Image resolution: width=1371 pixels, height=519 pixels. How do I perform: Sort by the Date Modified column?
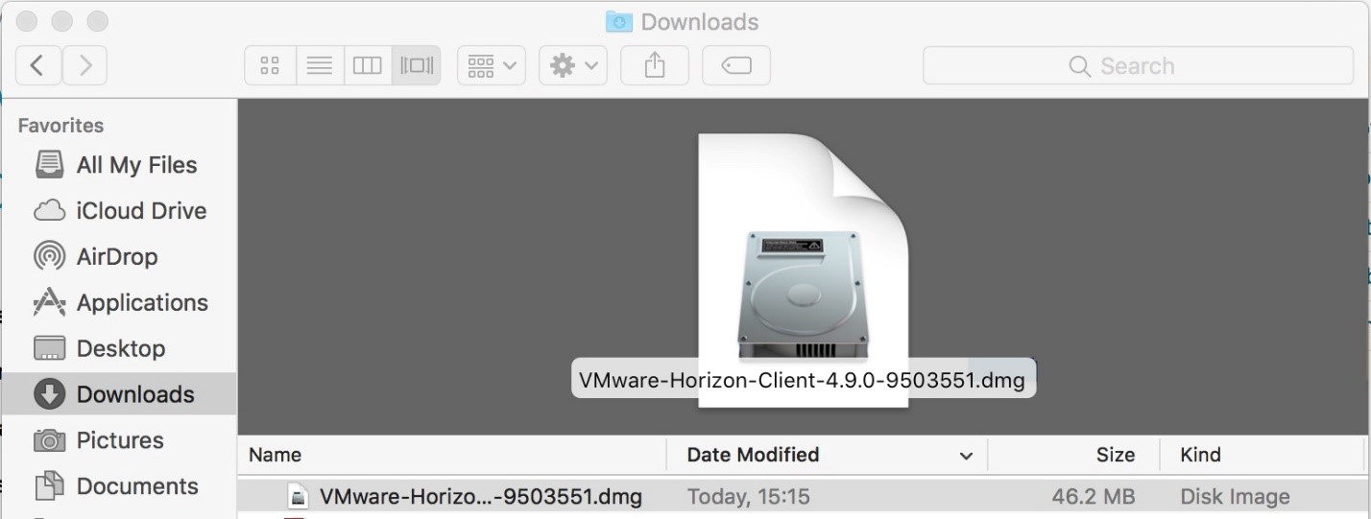pyautogui.click(x=753, y=455)
